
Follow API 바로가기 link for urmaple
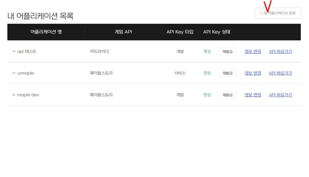point(280,73)
